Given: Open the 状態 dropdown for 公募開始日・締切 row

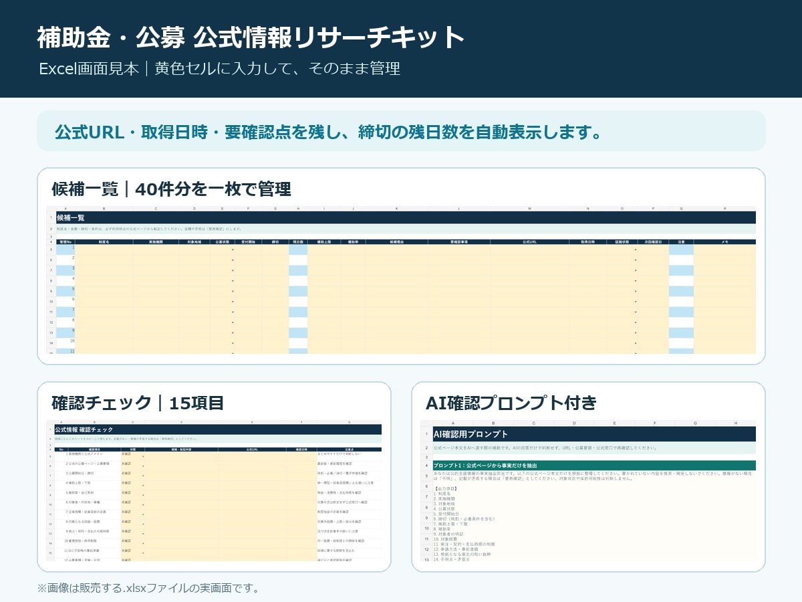Looking at the screenshot, I should [x=143, y=476].
